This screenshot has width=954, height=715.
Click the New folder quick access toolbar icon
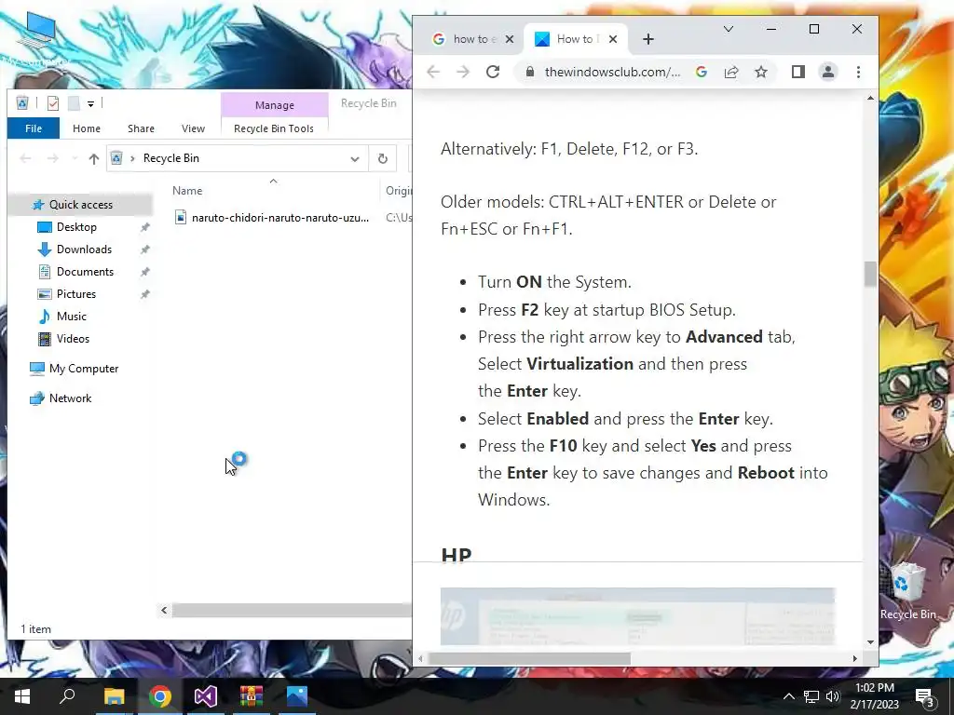74,103
